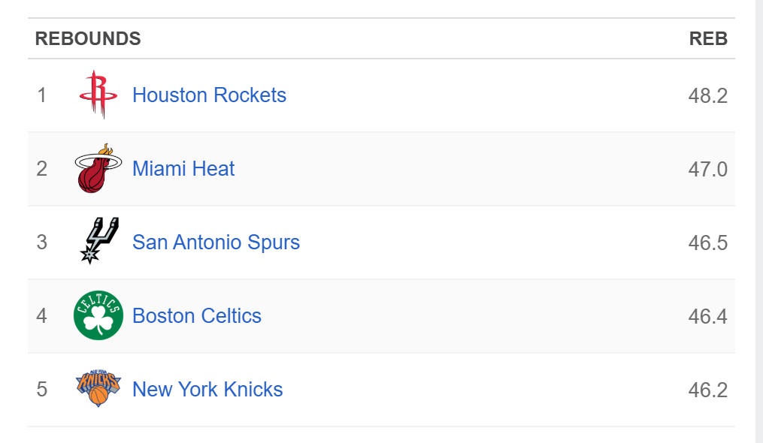
Task: Click the Boston Celtics shamrock logo
Action: click(x=98, y=315)
